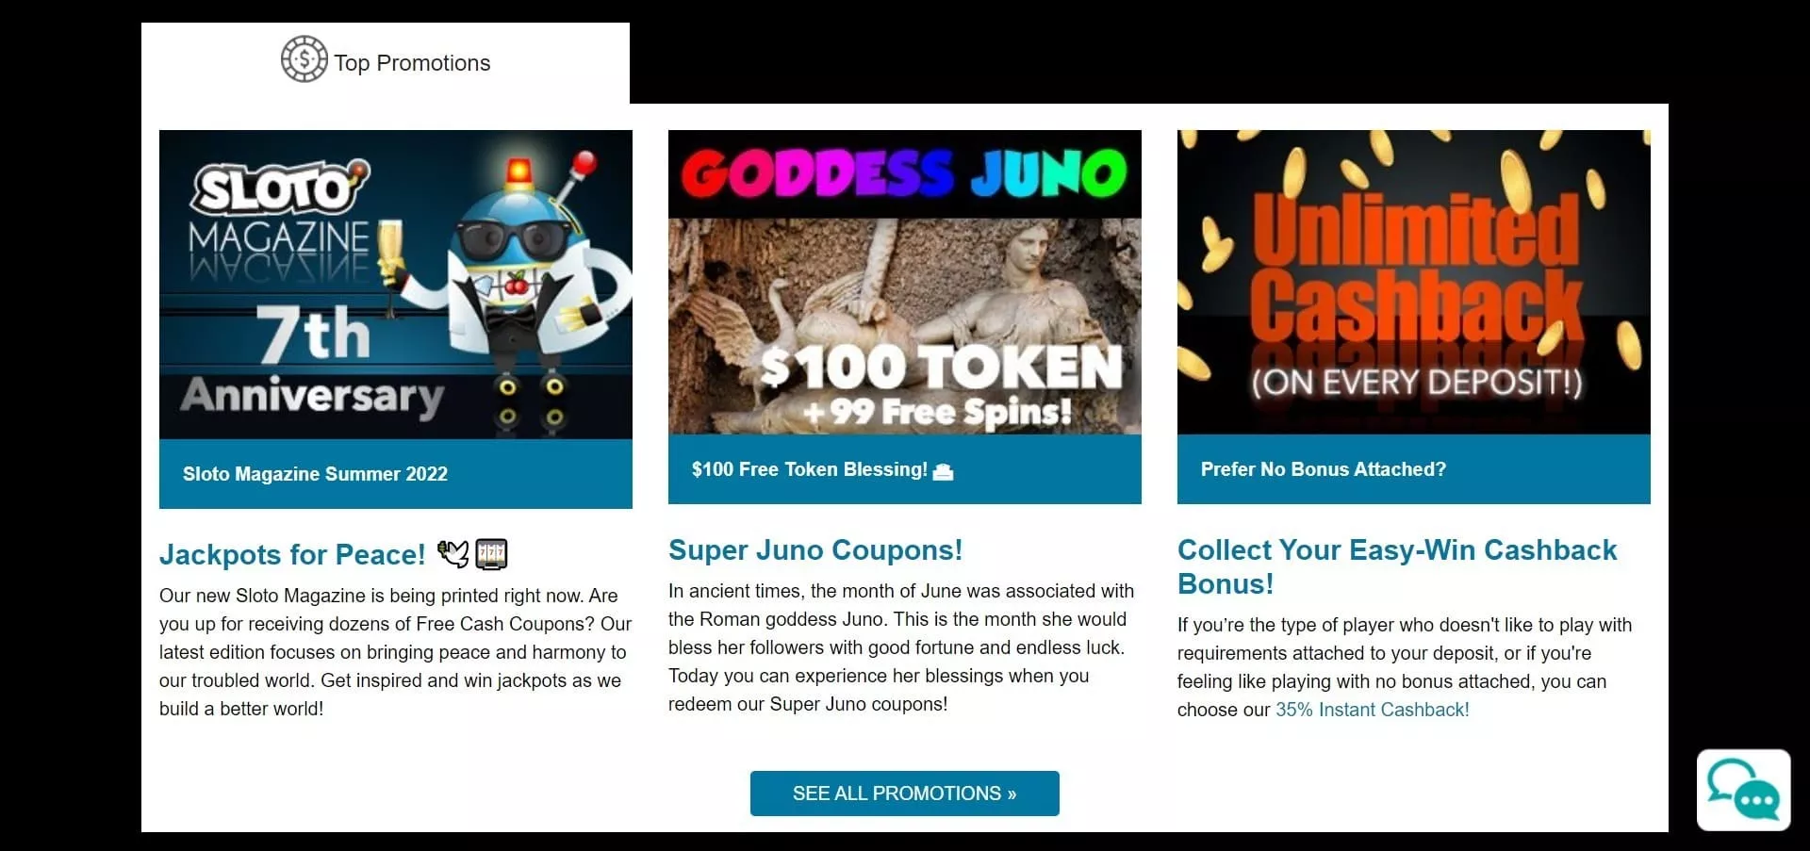This screenshot has height=851, width=1810.
Task: Open the Sloto Magazine 7th Anniversary banner
Action: click(396, 285)
